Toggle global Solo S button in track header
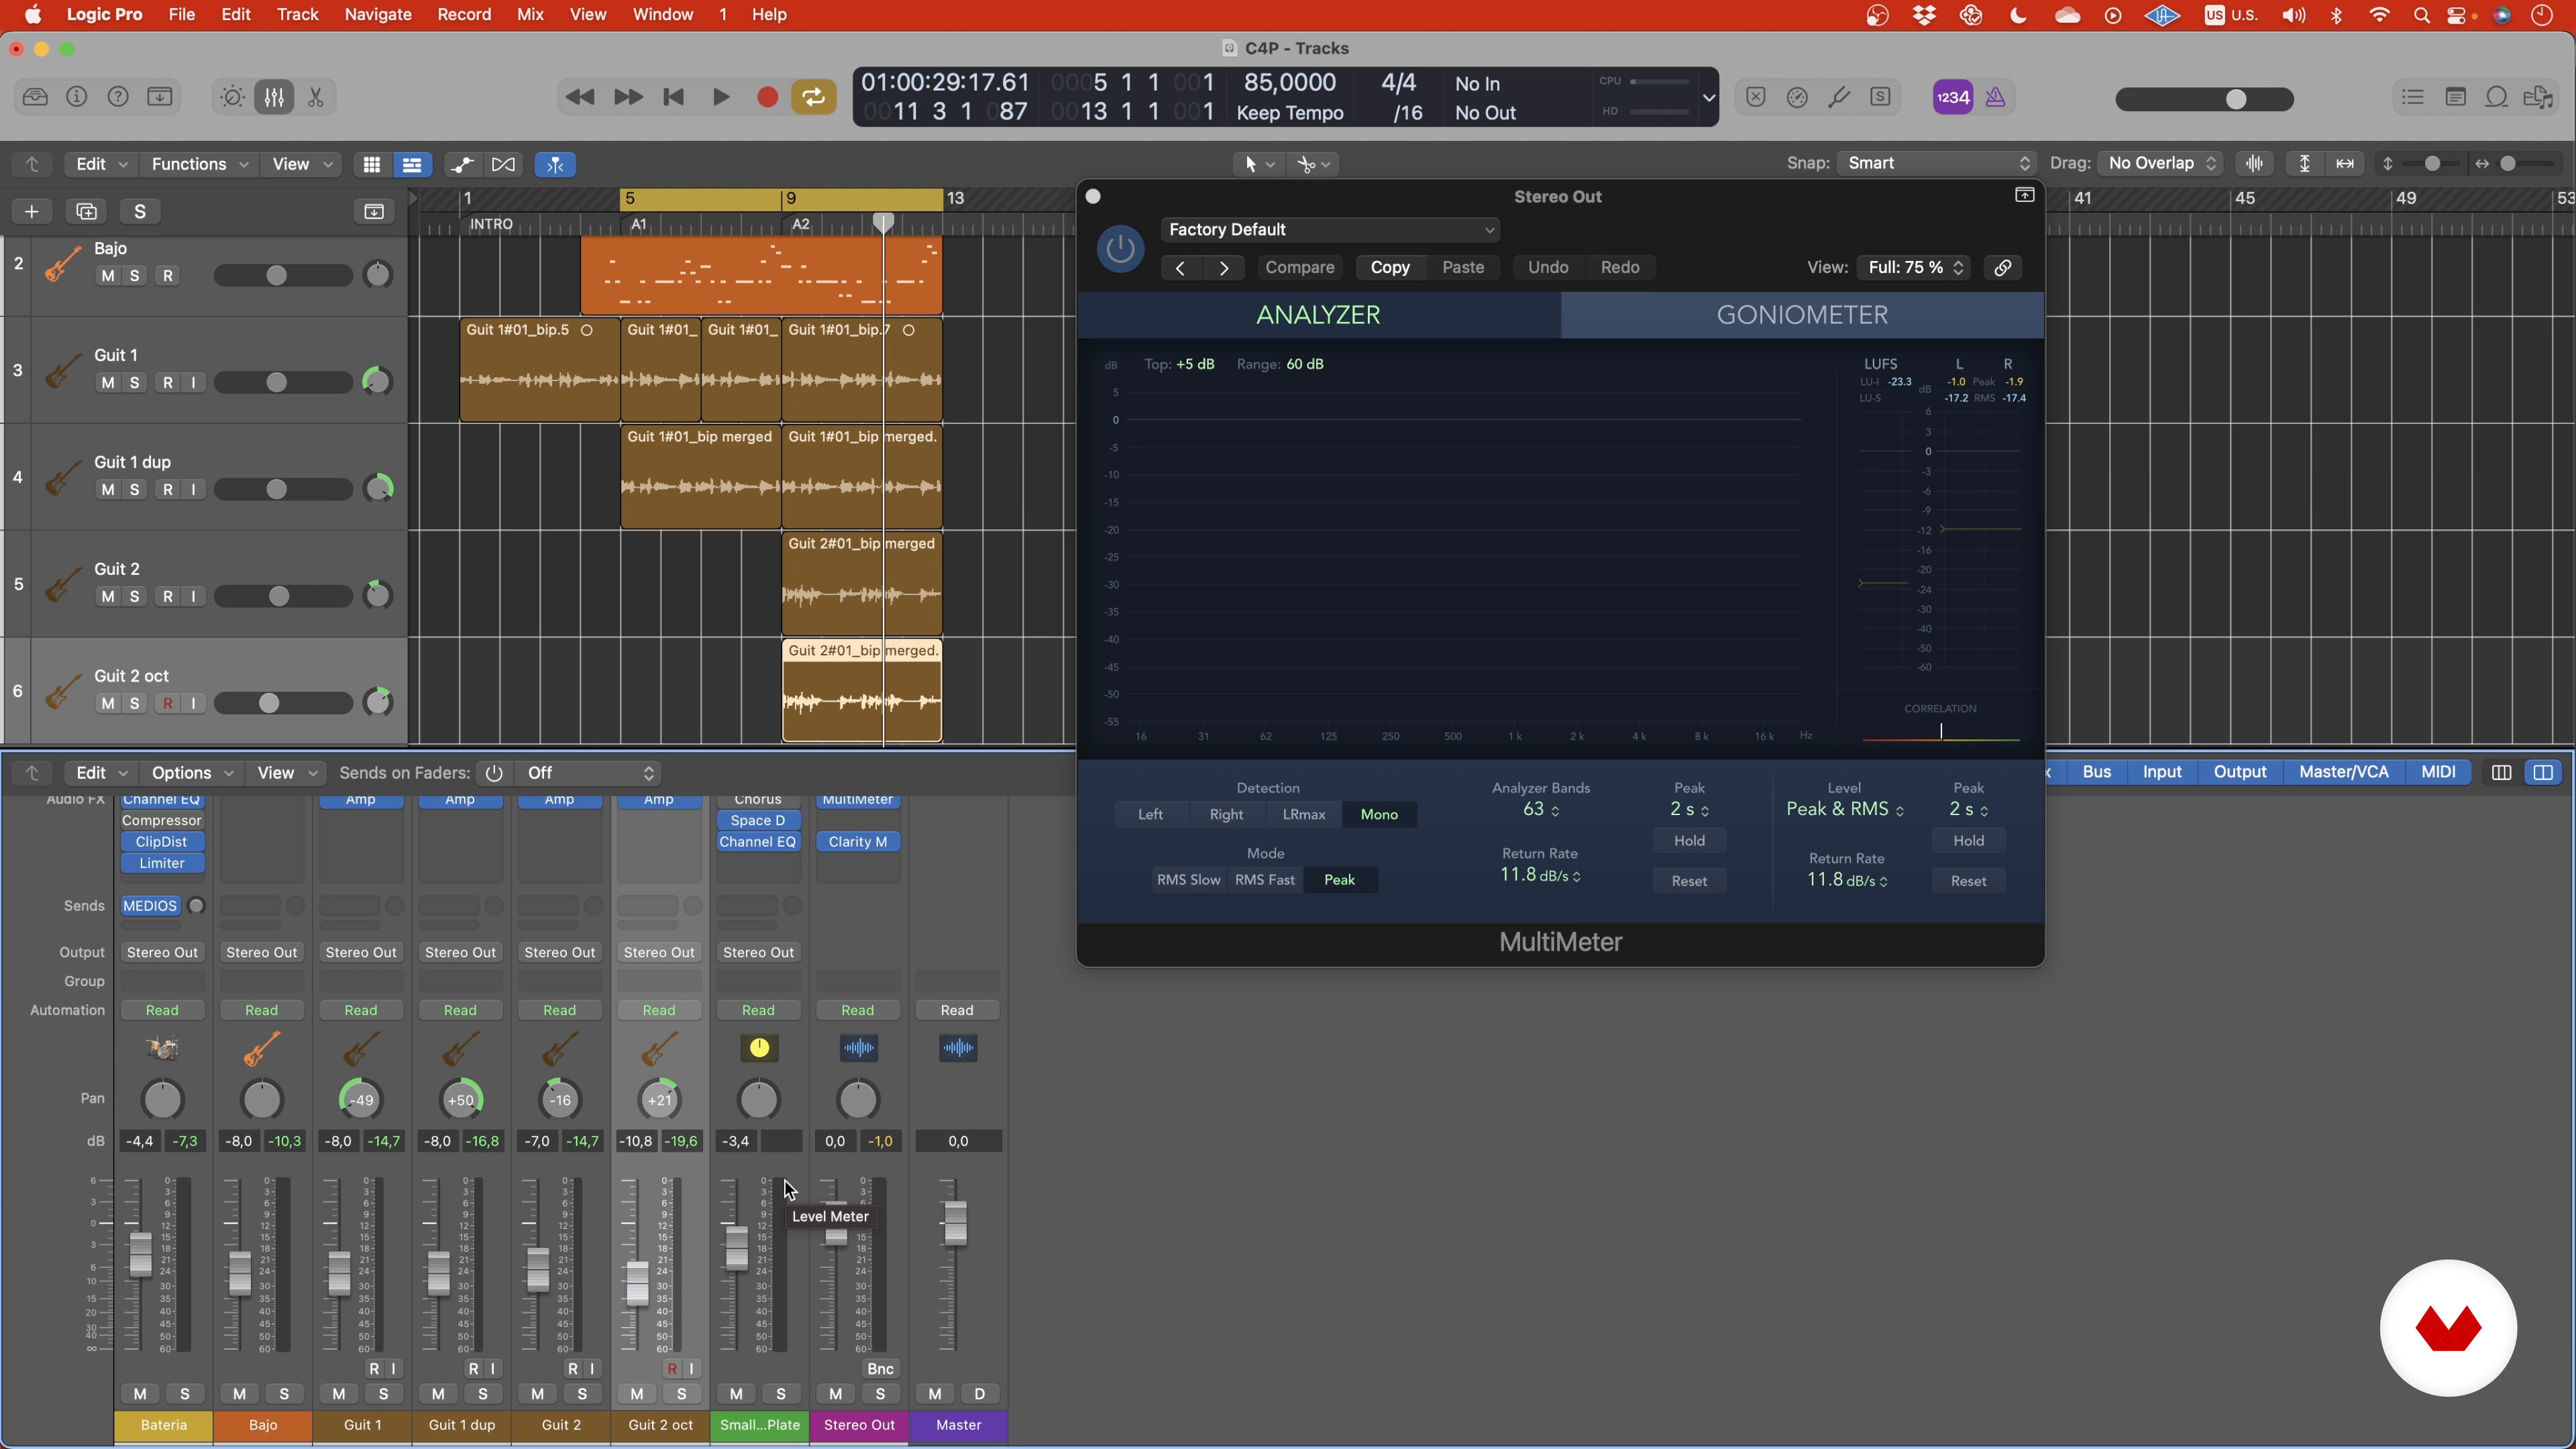Screen dimensions: 2576x1449 coord(140,211)
